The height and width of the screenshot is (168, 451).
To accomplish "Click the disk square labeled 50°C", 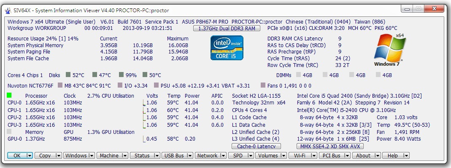I will tap(145, 75).
